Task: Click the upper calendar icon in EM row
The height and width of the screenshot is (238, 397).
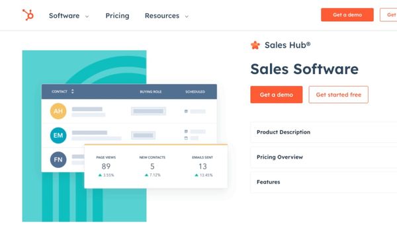Action: (x=186, y=132)
